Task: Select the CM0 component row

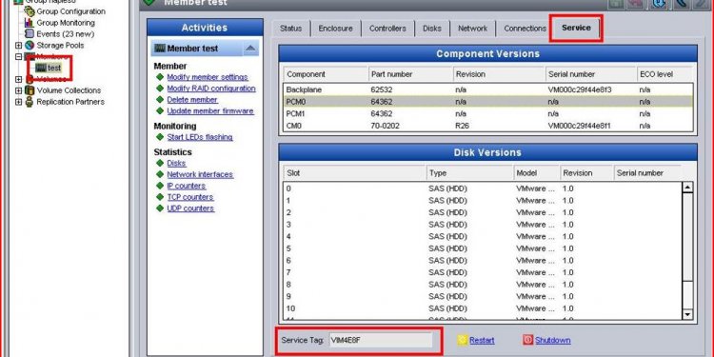Action: (487, 126)
